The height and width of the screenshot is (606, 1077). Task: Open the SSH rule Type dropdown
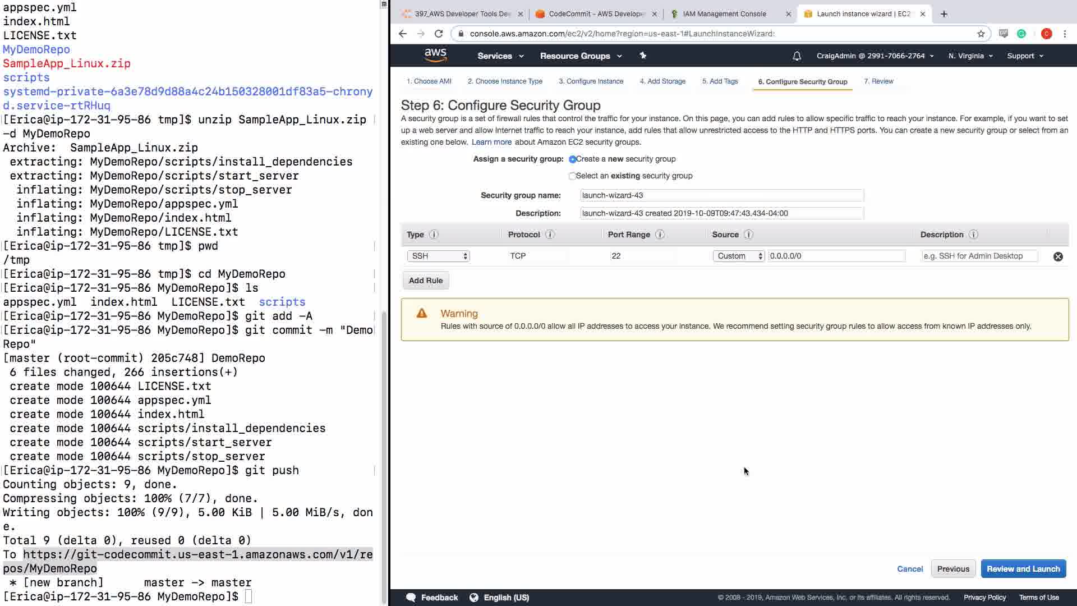coord(438,256)
